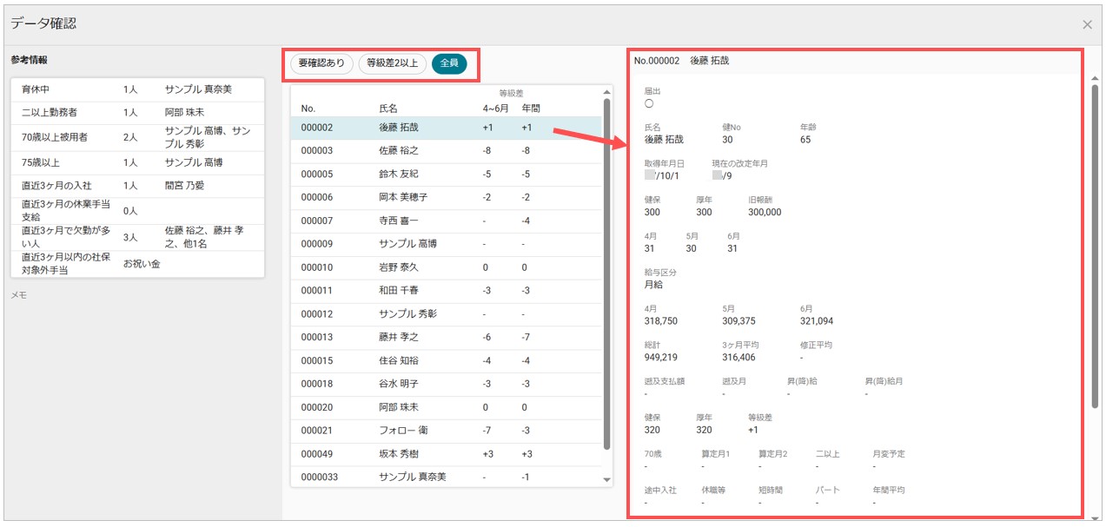
Task: Click the up arrow of the list scrollbar
Action: tap(606, 91)
